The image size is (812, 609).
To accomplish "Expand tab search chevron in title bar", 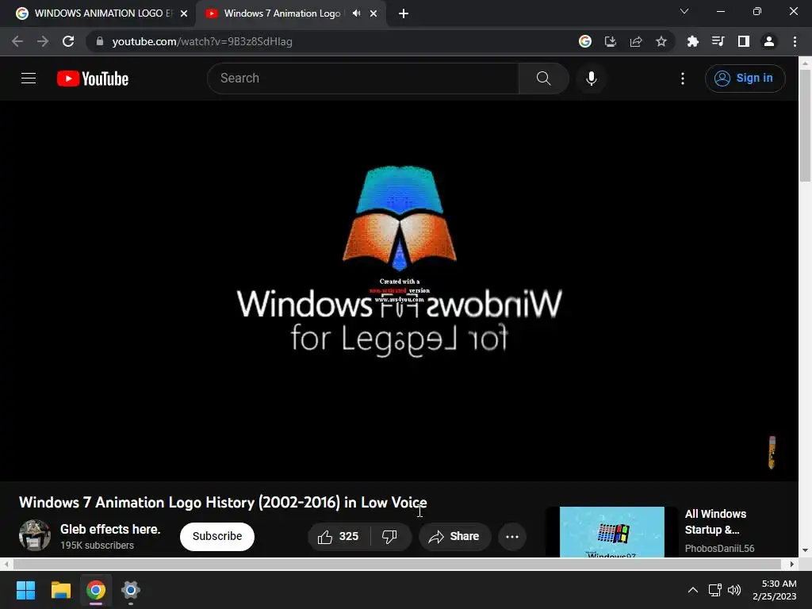I will click(x=684, y=11).
